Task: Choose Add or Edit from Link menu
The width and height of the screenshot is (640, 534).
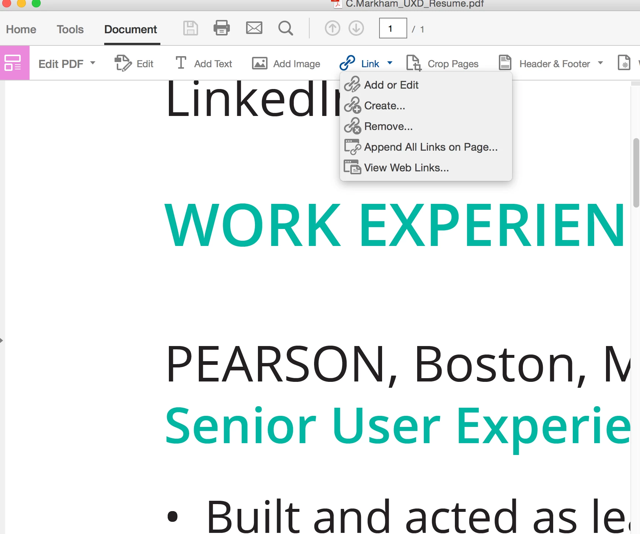Action: tap(426, 85)
